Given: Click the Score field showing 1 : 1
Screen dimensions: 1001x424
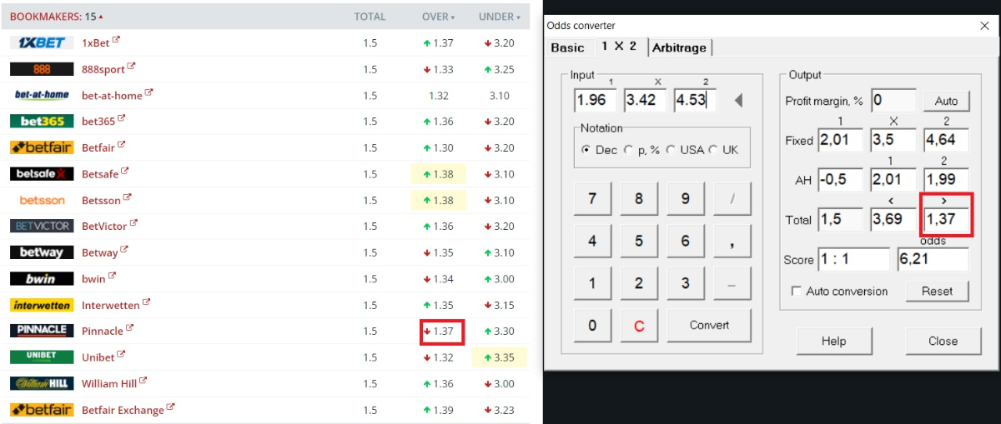Looking at the screenshot, I should coord(854,259).
